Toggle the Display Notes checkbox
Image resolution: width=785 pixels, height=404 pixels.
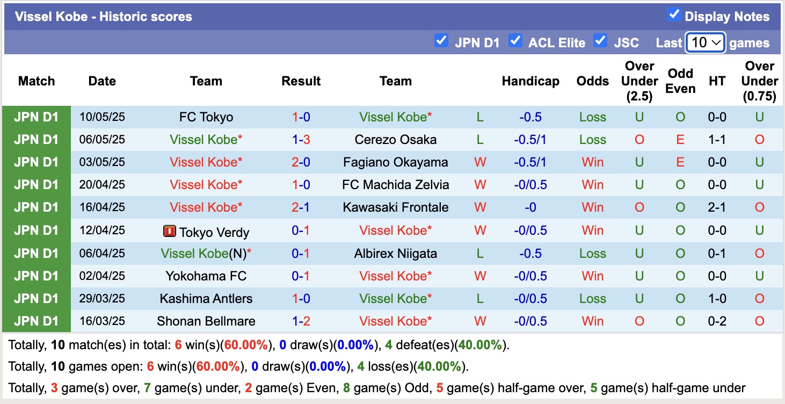click(x=674, y=15)
